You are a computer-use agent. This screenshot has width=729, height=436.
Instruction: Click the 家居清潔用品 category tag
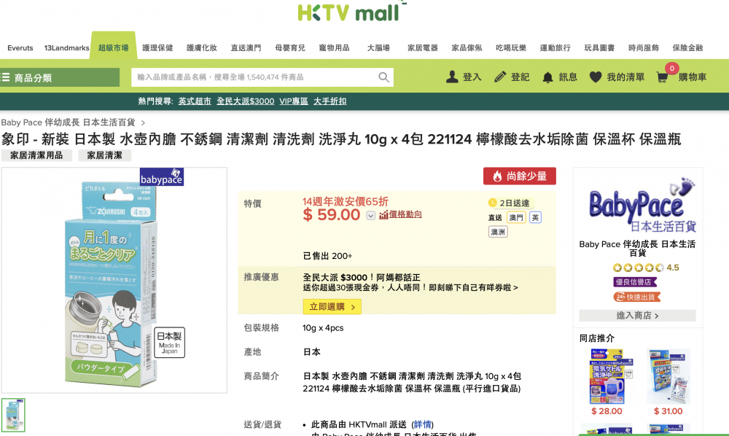36,156
